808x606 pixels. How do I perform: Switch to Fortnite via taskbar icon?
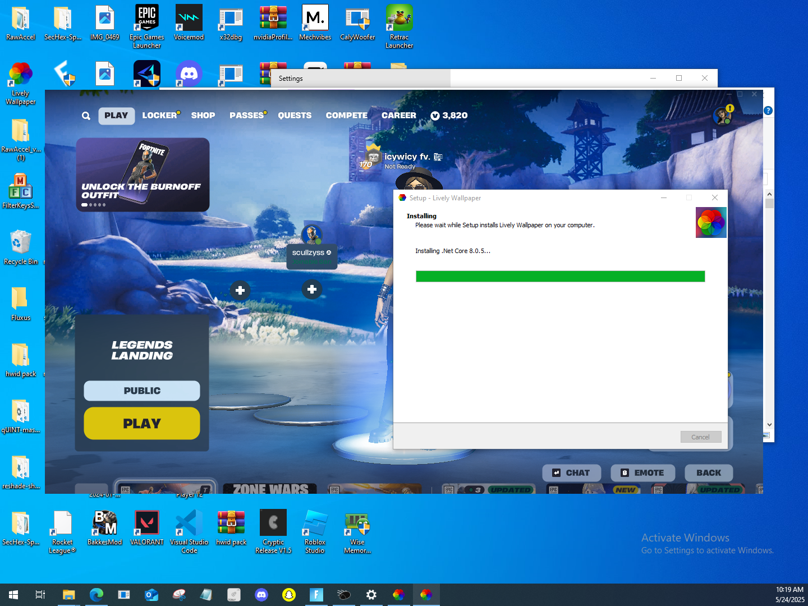[316, 595]
